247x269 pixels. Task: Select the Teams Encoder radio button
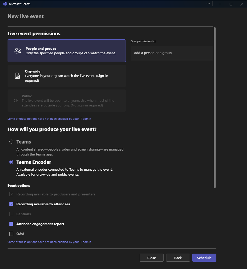11,162
